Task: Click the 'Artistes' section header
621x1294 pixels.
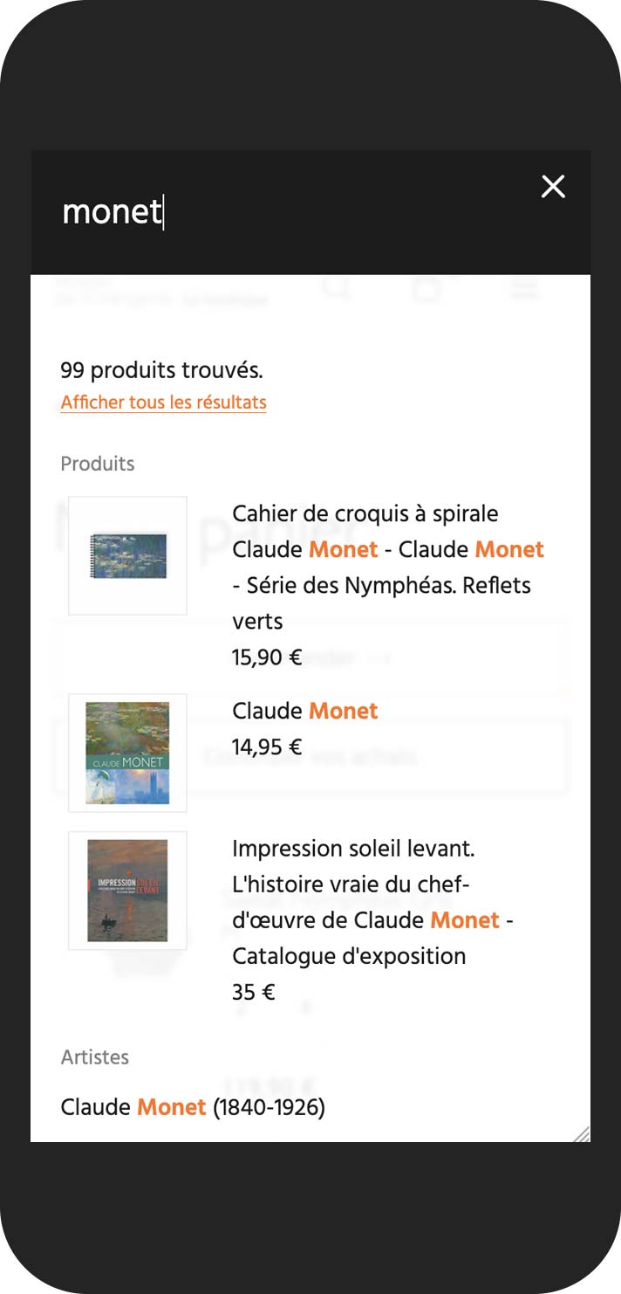Action: point(94,1057)
